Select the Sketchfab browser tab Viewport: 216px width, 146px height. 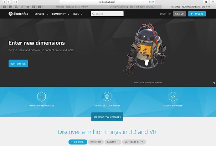(x=189, y=7)
